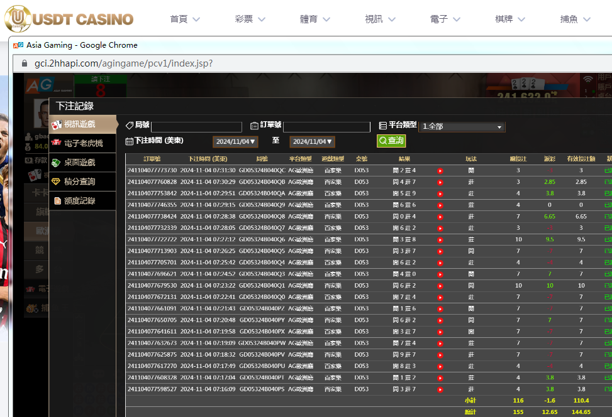
Task: Click the replay icon for order 241104077598527
Action: pyautogui.click(x=440, y=389)
